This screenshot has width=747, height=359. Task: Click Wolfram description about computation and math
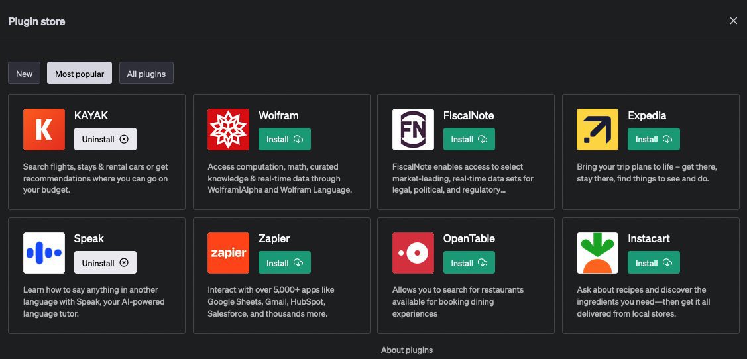click(280, 179)
